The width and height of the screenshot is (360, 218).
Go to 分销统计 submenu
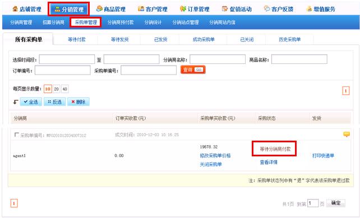click(153, 22)
